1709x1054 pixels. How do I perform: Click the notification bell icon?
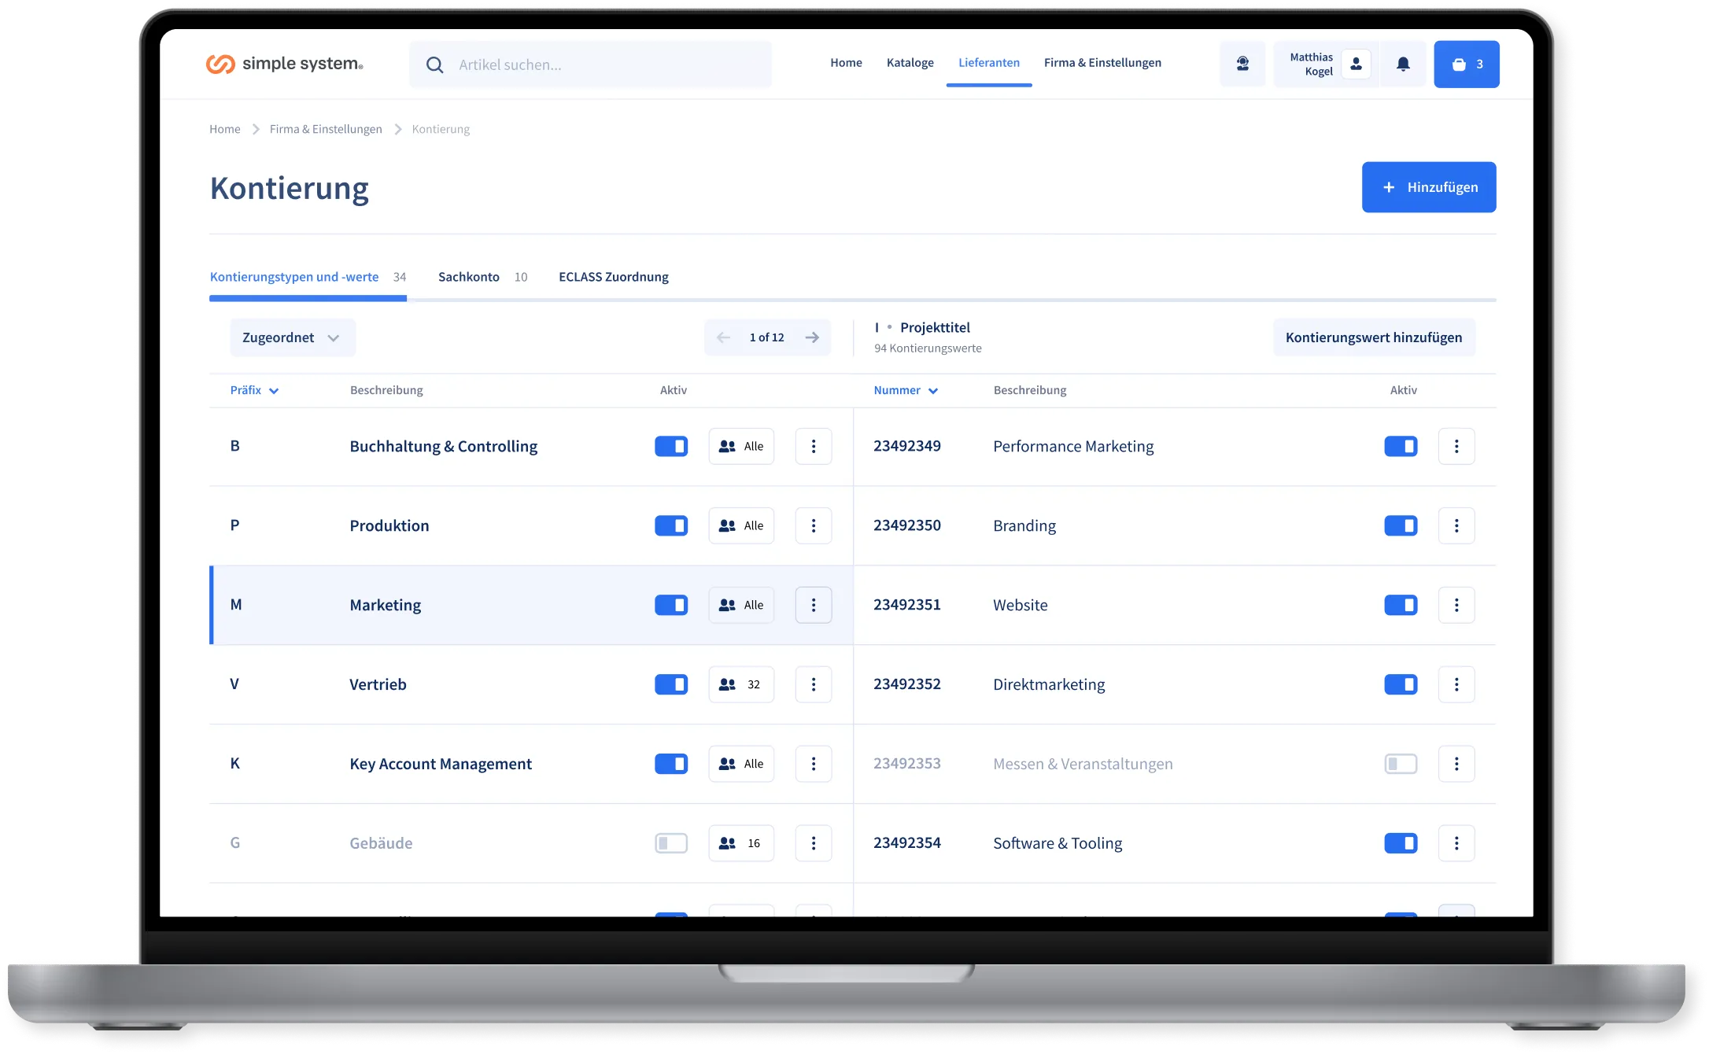coord(1403,64)
